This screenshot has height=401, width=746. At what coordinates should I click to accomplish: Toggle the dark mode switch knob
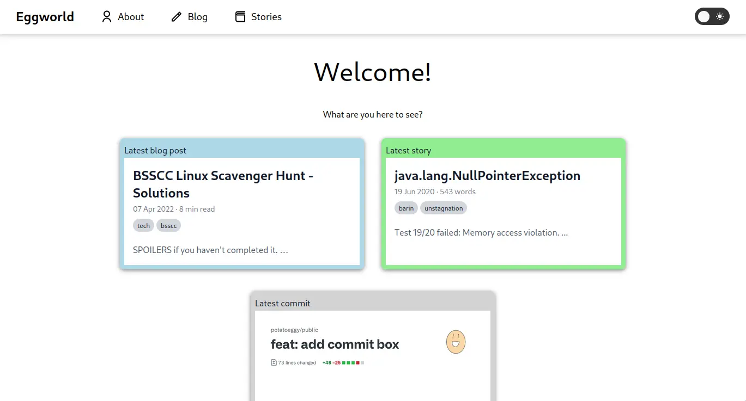pyautogui.click(x=704, y=17)
